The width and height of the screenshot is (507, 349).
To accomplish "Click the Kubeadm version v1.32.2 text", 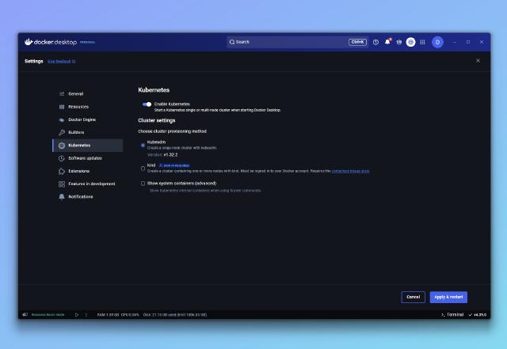I will pyautogui.click(x=162, y=155).
